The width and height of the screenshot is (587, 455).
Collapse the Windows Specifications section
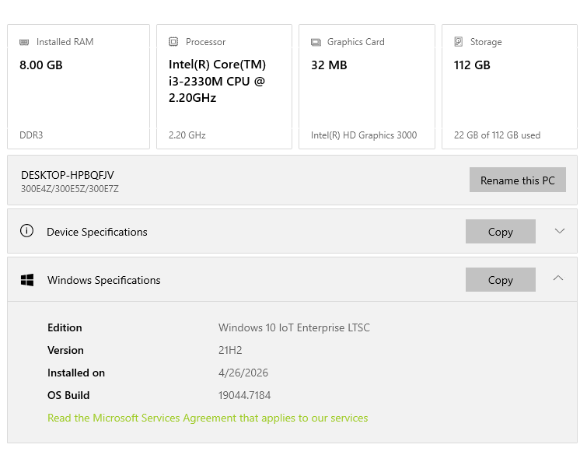click(558, 278)
